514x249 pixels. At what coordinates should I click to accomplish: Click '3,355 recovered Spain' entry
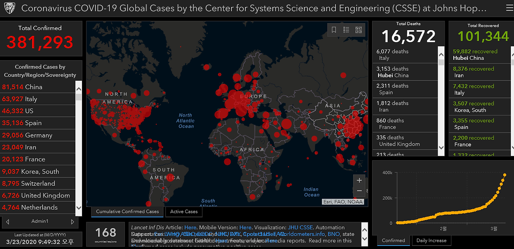click(x=479, y=124)
